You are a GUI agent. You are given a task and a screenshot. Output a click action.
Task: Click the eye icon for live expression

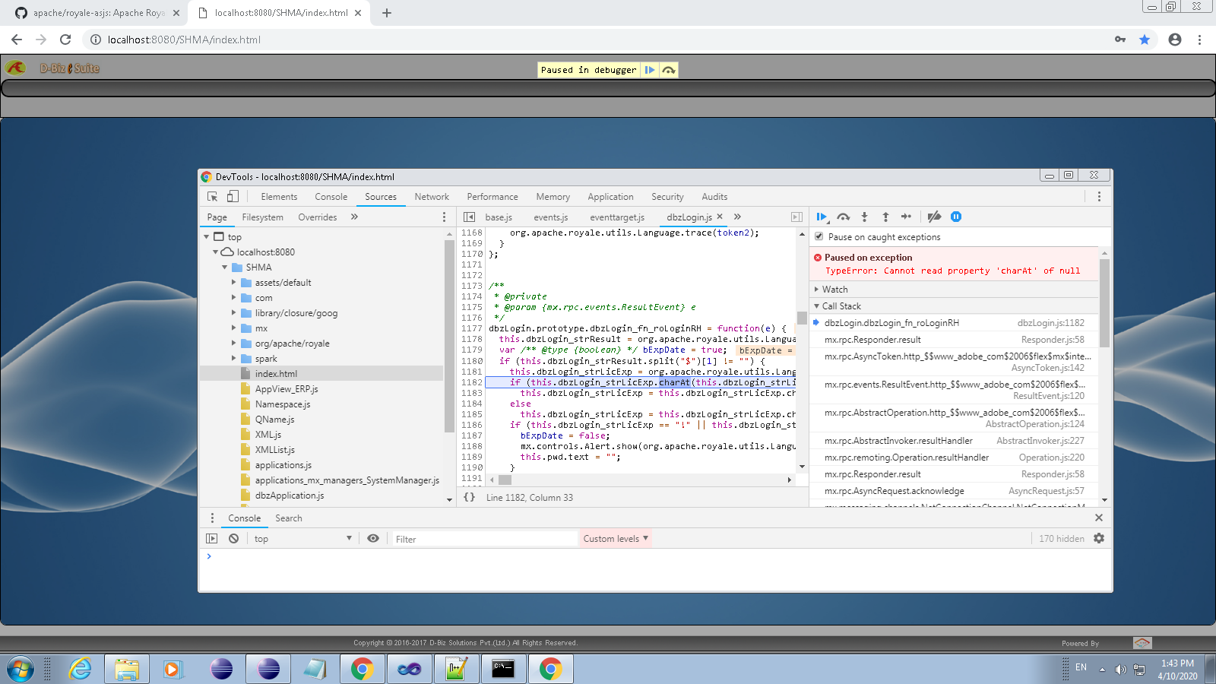[373, 539]
